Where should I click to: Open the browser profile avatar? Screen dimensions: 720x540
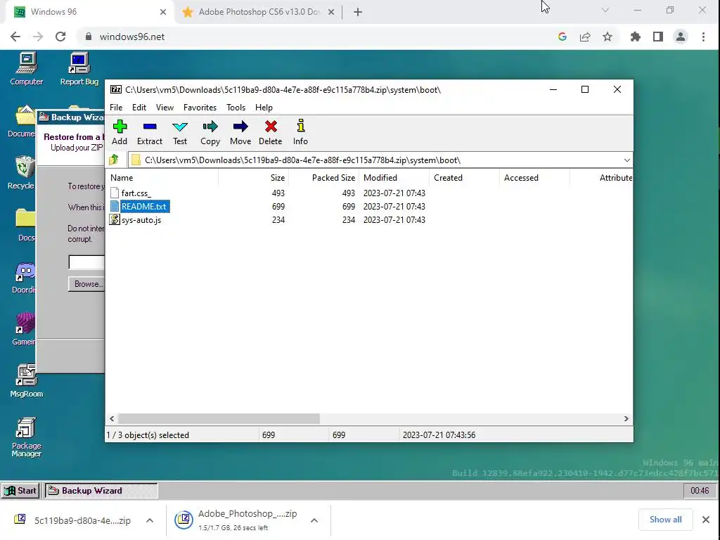[681, 37]
